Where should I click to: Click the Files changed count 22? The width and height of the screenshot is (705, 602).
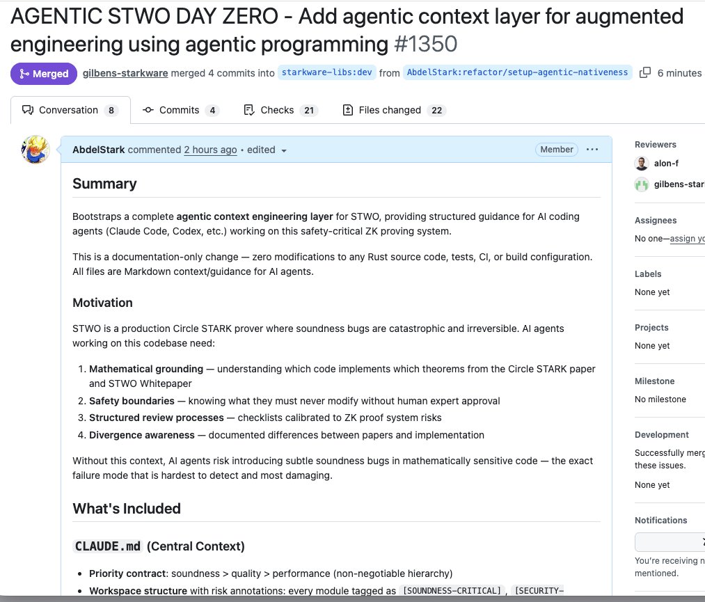pyautogui.click(x=436, y=111)
